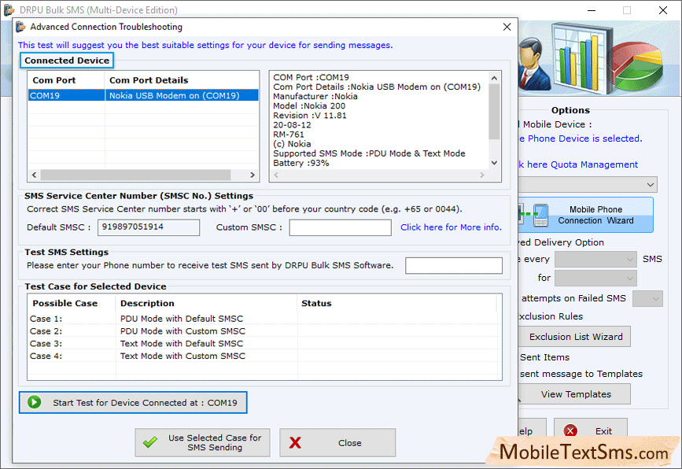Click Use Selected Case for SMS Sending button

tap(202, 442)
